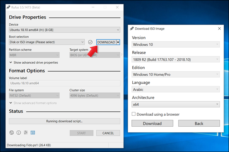Open the About info icon in Rufus

19,132
